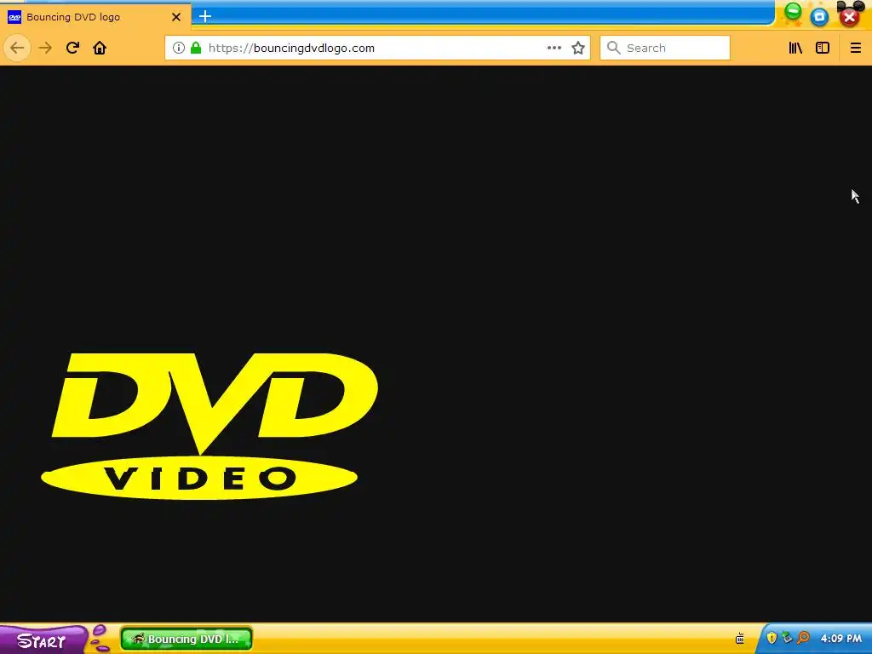The height and width of the screenshot is (654, 872).
Task: Open the Firefox hamburger menu
Action: pos(856,48)
